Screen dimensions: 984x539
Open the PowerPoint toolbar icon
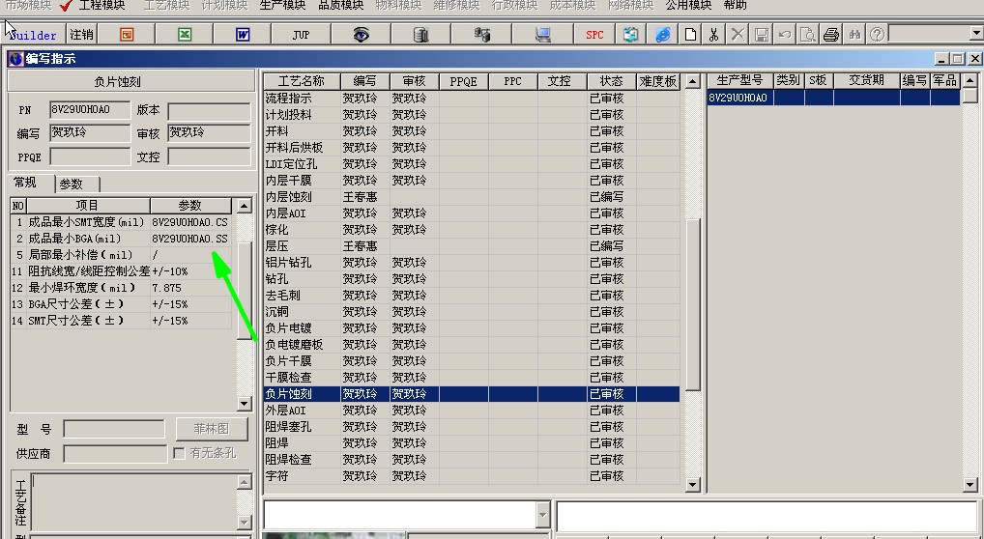127,35
